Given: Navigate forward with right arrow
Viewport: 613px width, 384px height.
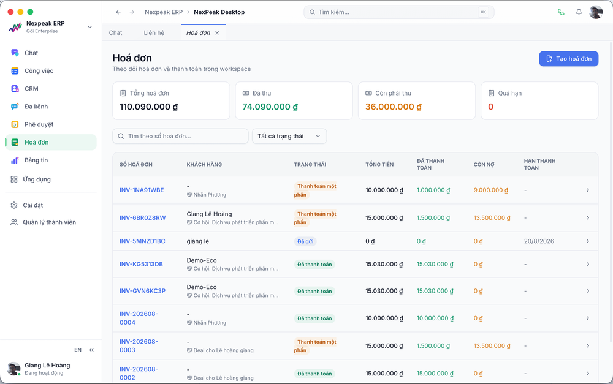Looking at the screenshot, I should [132, 12].
